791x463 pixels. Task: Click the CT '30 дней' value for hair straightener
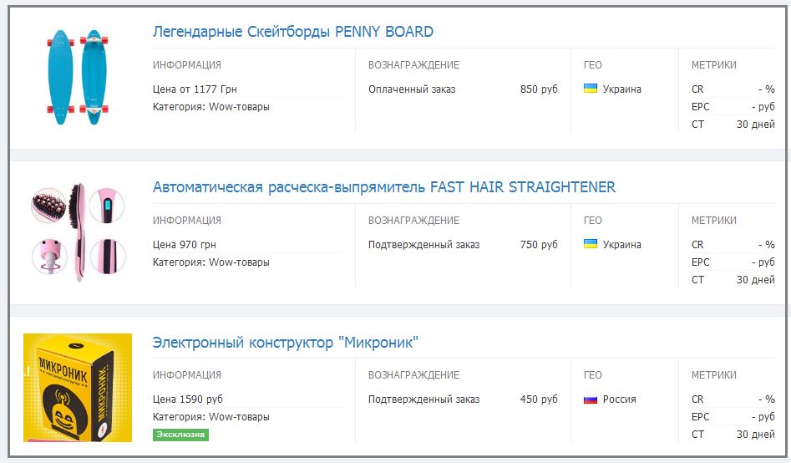[x=755, y=280]
